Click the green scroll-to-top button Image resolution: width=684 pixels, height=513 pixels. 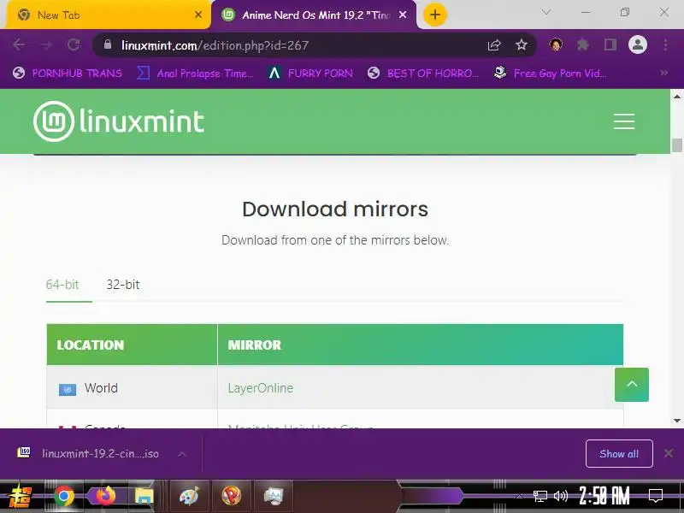632,384
